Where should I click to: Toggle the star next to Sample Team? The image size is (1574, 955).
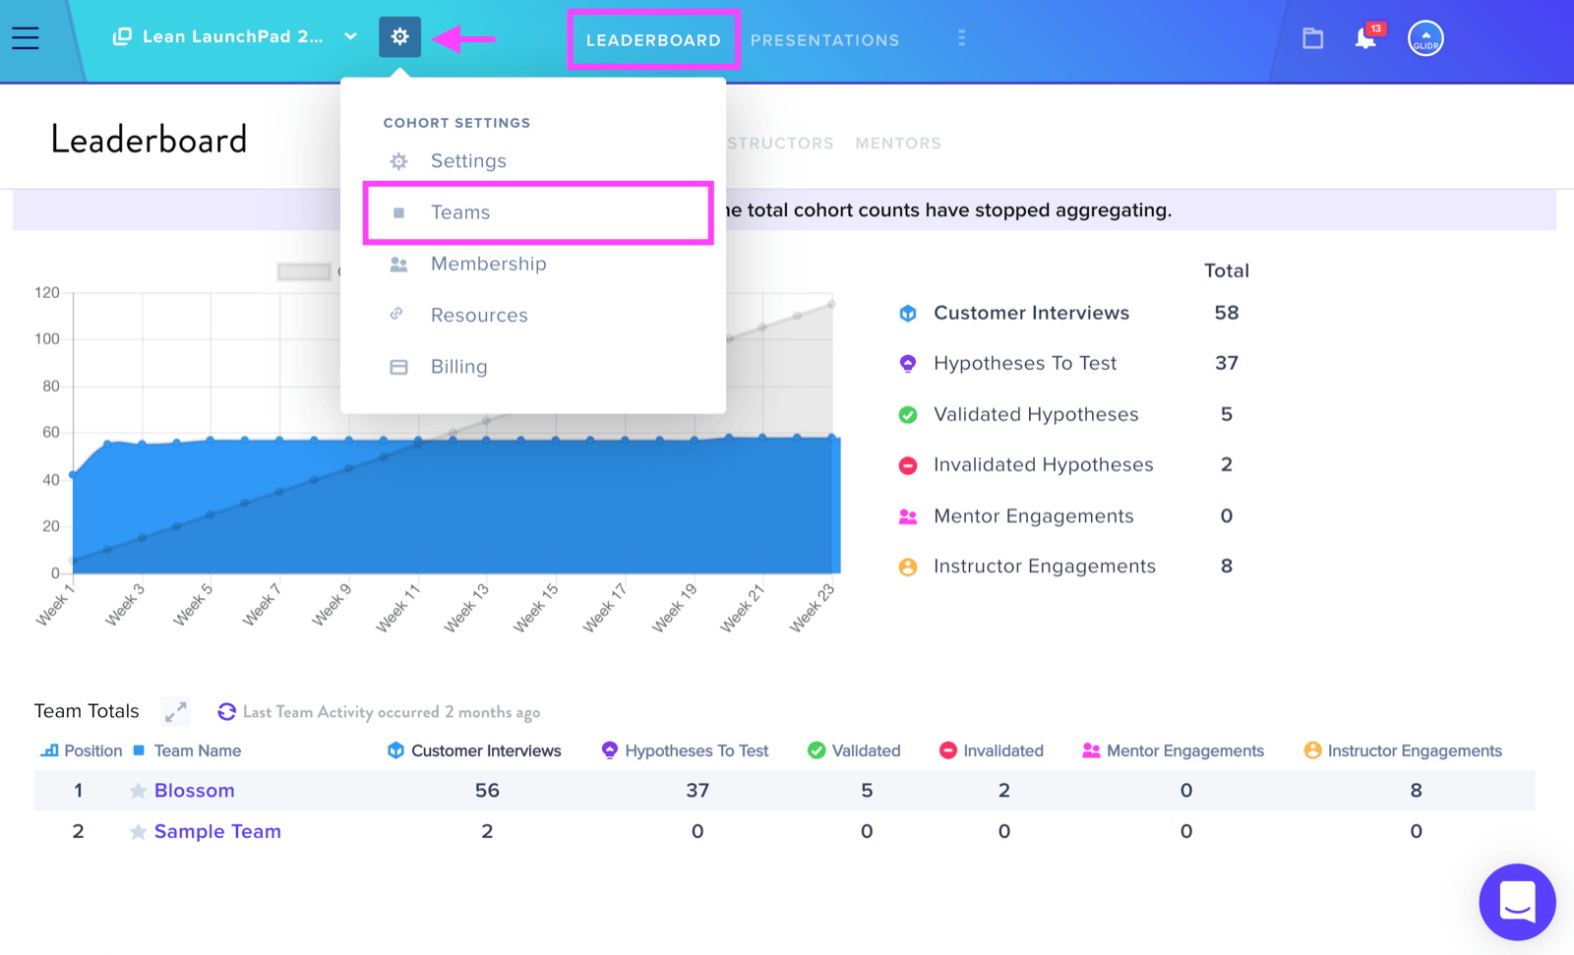pyautogui.click(x=138, y=832)
